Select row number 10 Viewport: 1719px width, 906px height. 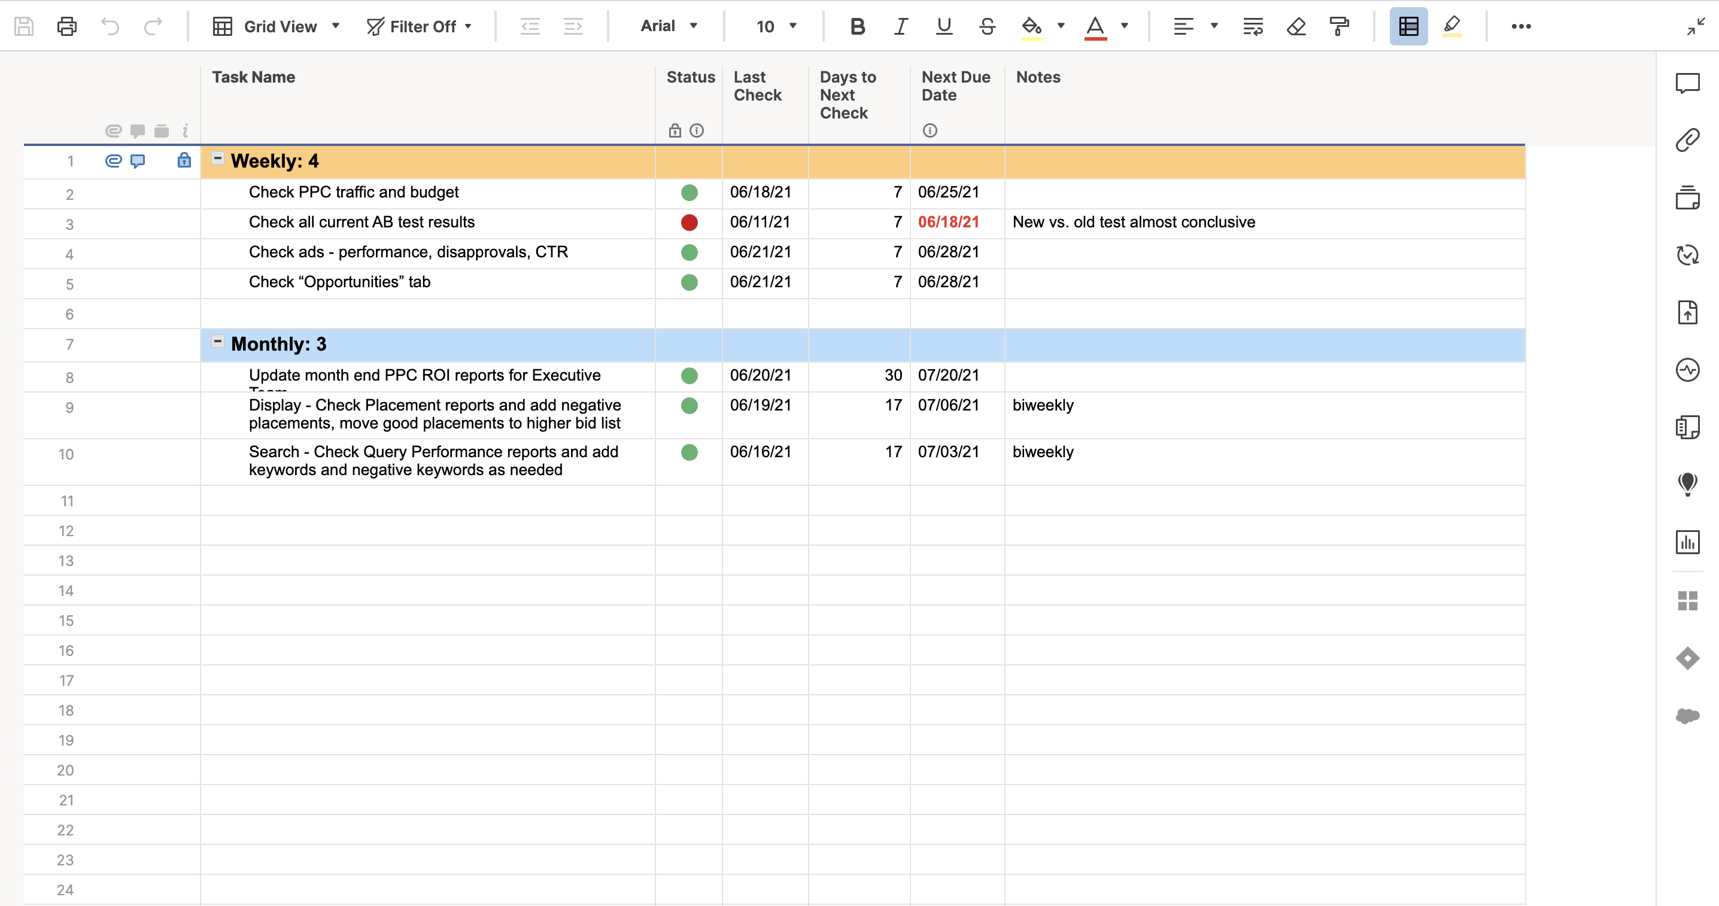coord(65,454)
